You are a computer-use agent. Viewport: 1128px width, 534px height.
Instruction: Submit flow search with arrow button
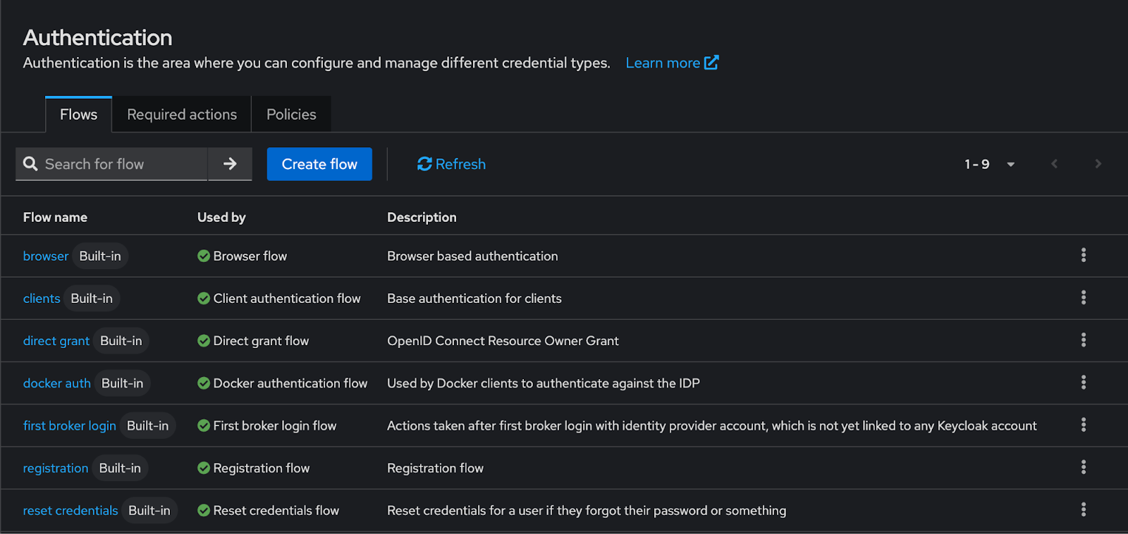(230, 164)
